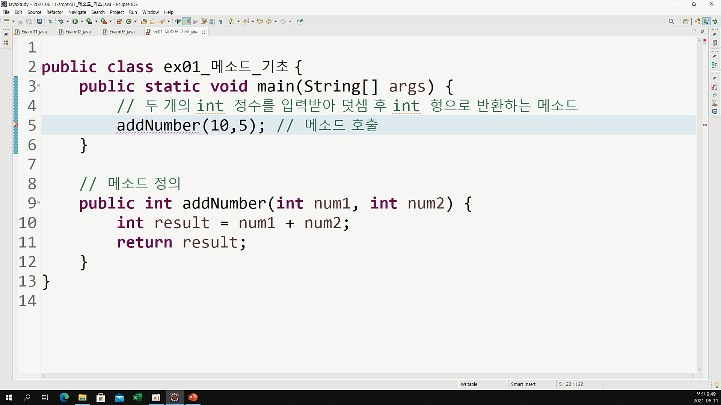Screen dimensions: 721x405
Task: Open the Outline view icon in right trim
Action: point(715,65)
